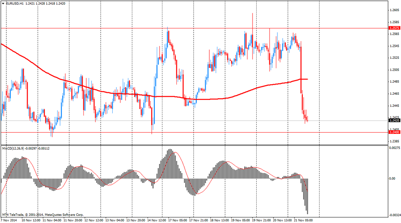Click the 20 Nov 13:00 time label
The width and height of the screenshot is (401, 223).
point(282,220)
